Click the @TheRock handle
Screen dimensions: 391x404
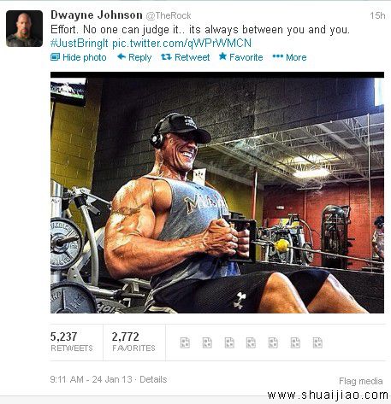[x=169, y=15]
